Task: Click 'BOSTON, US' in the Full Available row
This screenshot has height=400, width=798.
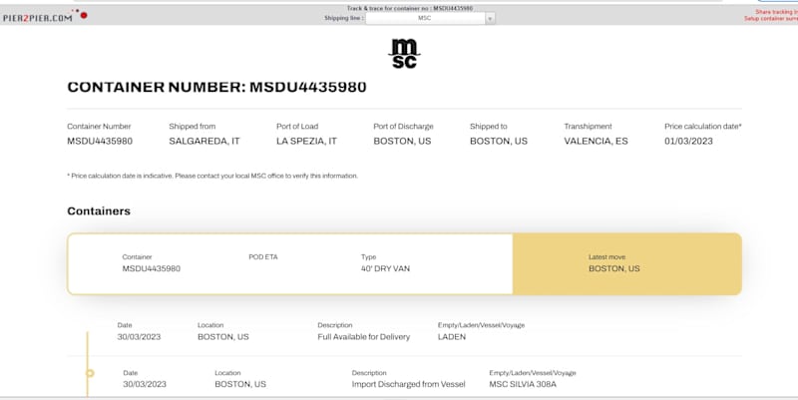Action: pyautogui.click(x=223, y=337)
